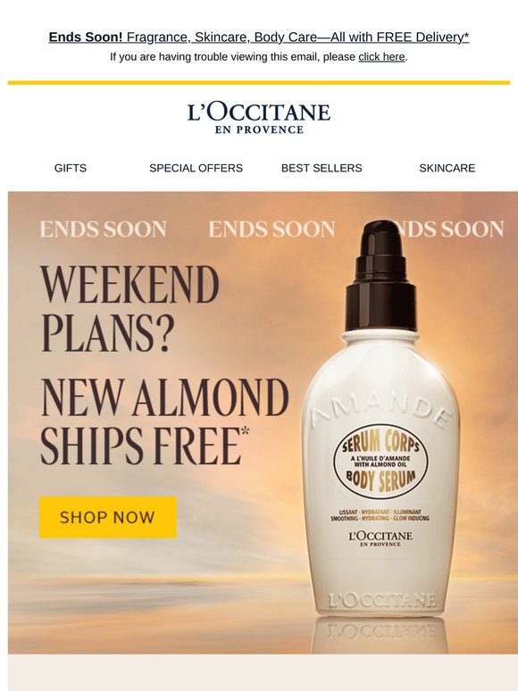518x691 pixels.
Task: Follow the "click here" view email link
Action: tap(381, 57)
